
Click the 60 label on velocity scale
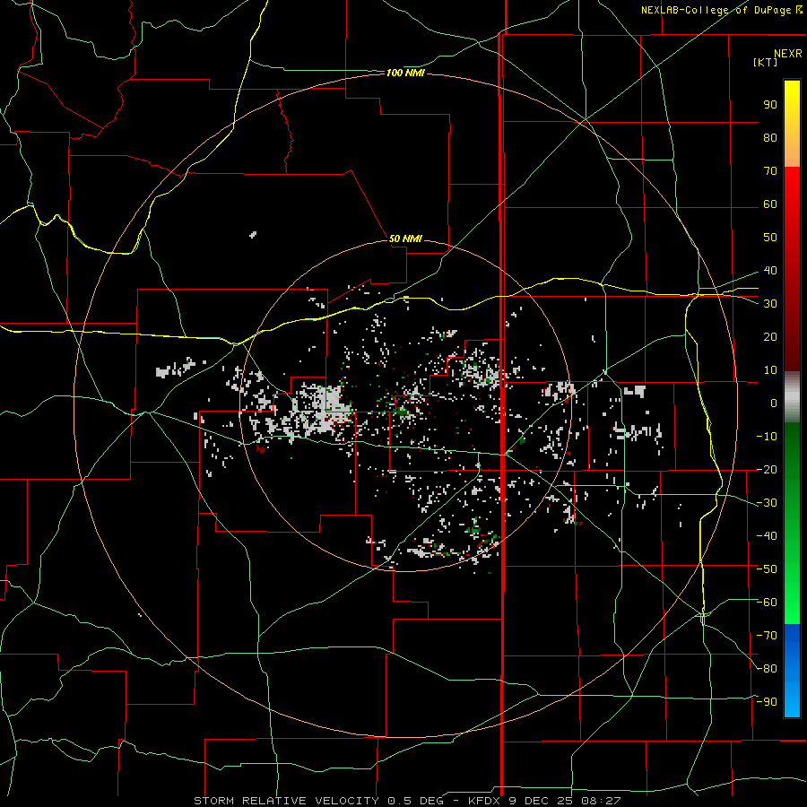[x=770, y=204]
